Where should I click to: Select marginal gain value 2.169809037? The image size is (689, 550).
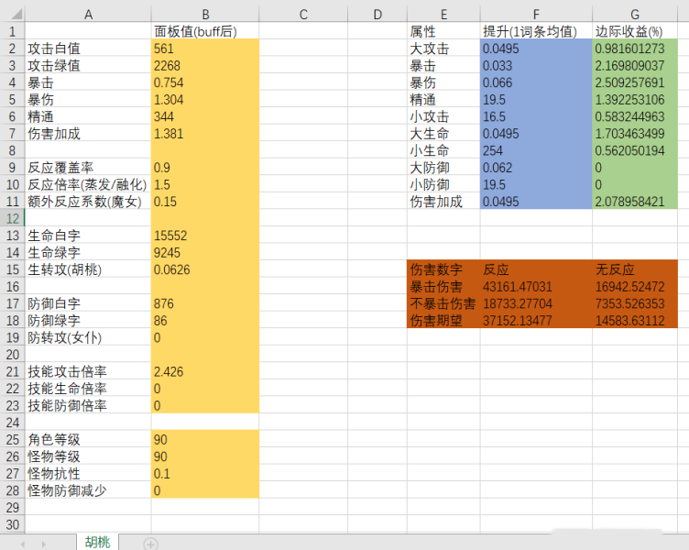pyautogui.click(x=635, y=65)
